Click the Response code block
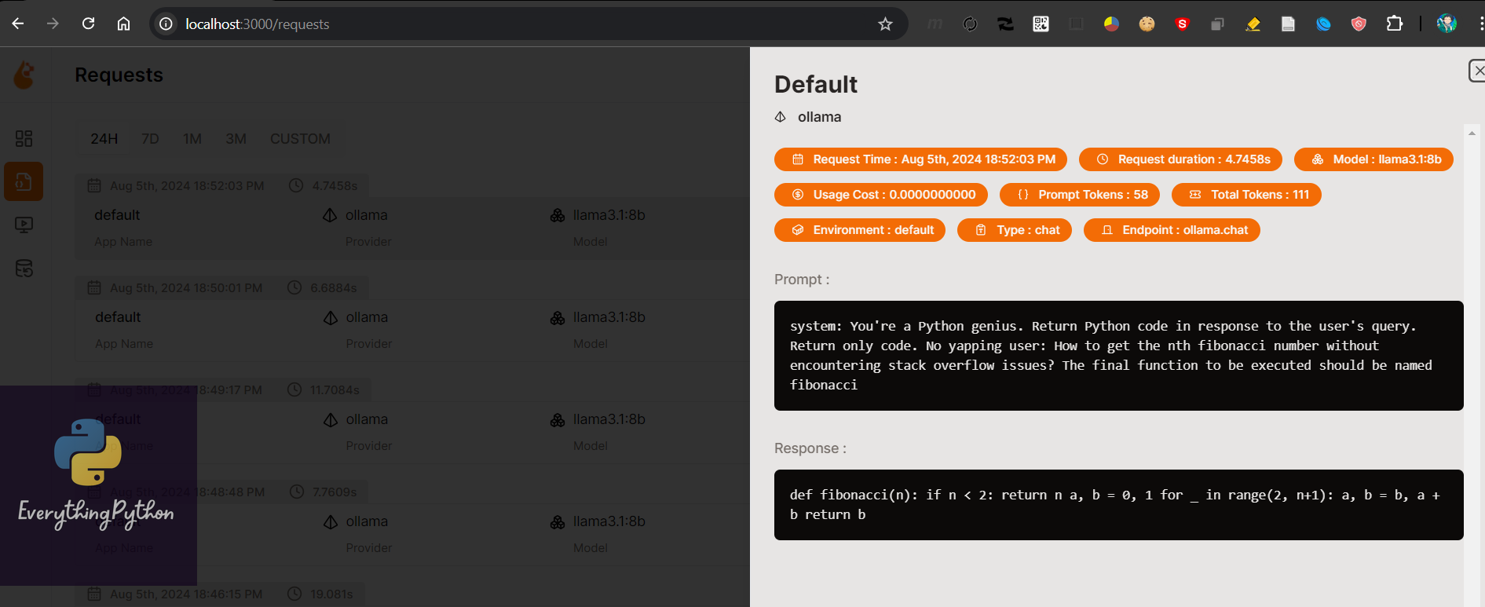This screenshot has width=1485, height=607. pyautogui.click(x=1119, y=505)
